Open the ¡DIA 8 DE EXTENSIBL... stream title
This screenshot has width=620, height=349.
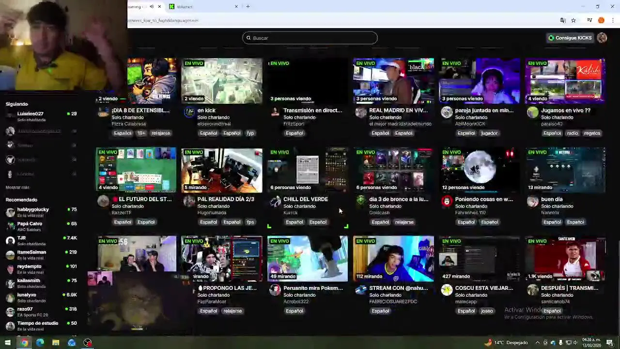click(140, 111)
